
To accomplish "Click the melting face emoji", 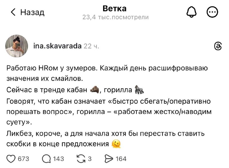I will (x=116, y=144).
